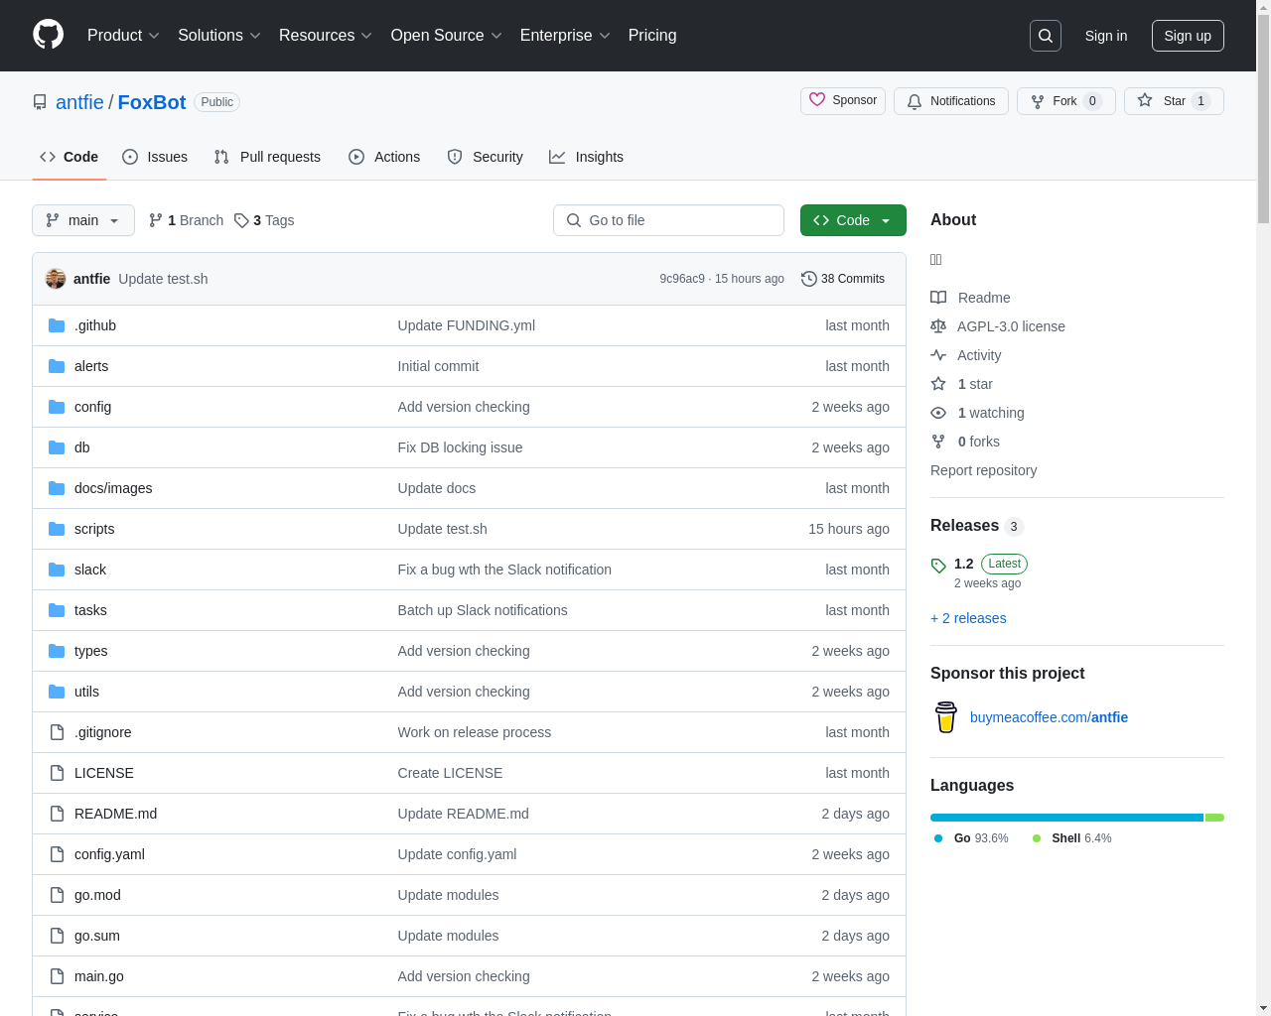The width and height of the screenshot is (1271, 1016).
Task: Click the folder icon for config
Action: [57, 407]
